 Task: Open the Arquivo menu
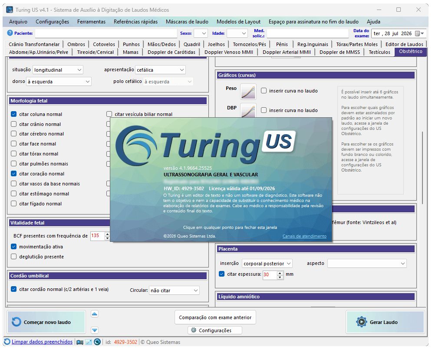click(18, 22)
